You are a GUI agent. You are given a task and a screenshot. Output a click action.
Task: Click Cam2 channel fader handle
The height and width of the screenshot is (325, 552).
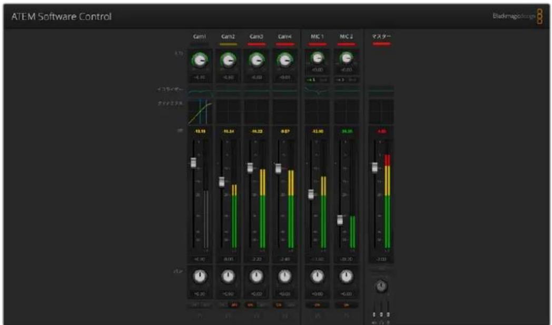(221, 182)
